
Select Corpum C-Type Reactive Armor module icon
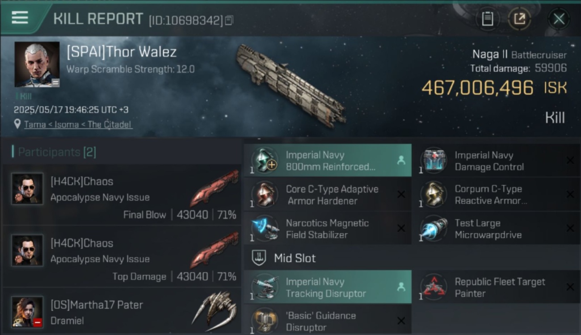click(433, 195)
